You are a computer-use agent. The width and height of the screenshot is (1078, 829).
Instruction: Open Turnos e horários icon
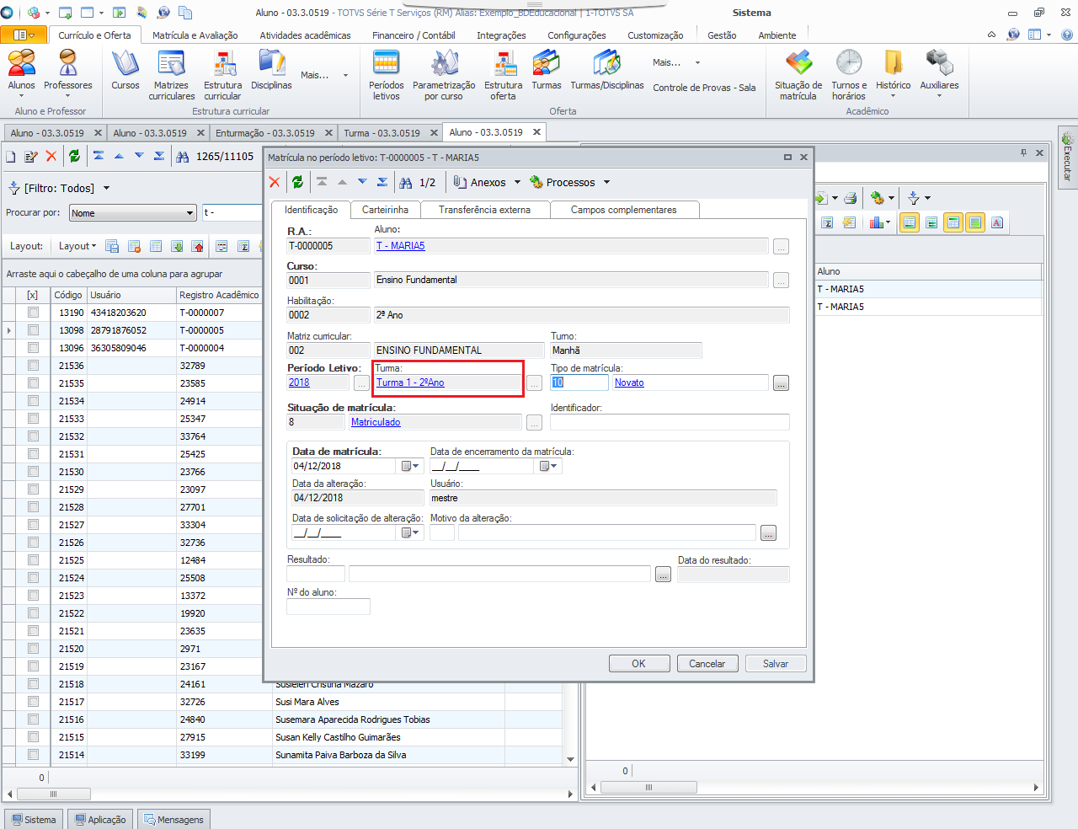849,75
